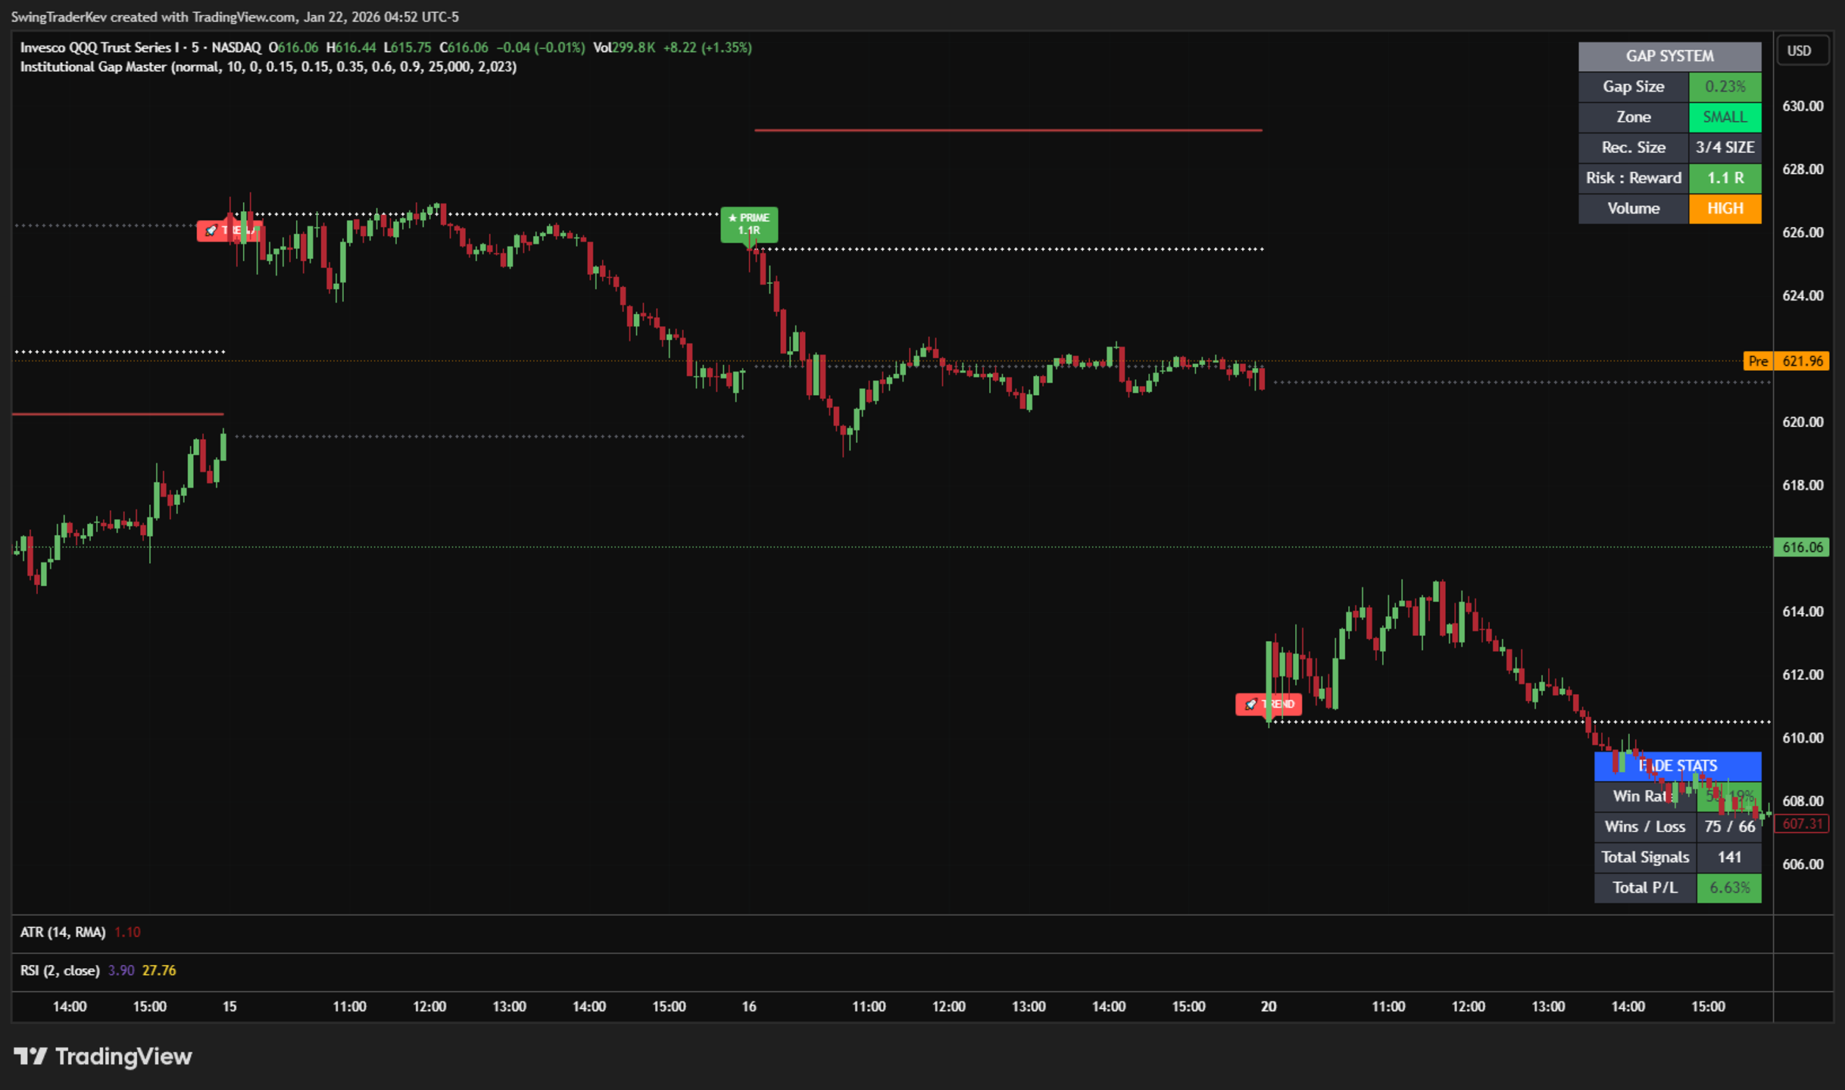Click the SwingTraderKev snapshot caption
Screen dimensions: 1845x1090
point(235,17)
